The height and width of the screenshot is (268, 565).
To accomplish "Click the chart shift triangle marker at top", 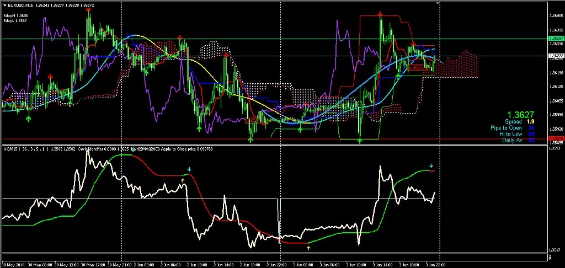I will pyautogui.click(x=438, y=3).
